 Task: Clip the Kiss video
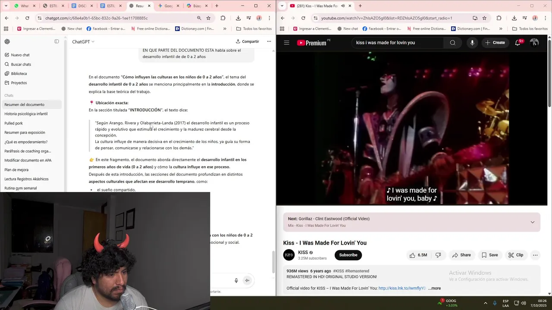coord(516,255)
